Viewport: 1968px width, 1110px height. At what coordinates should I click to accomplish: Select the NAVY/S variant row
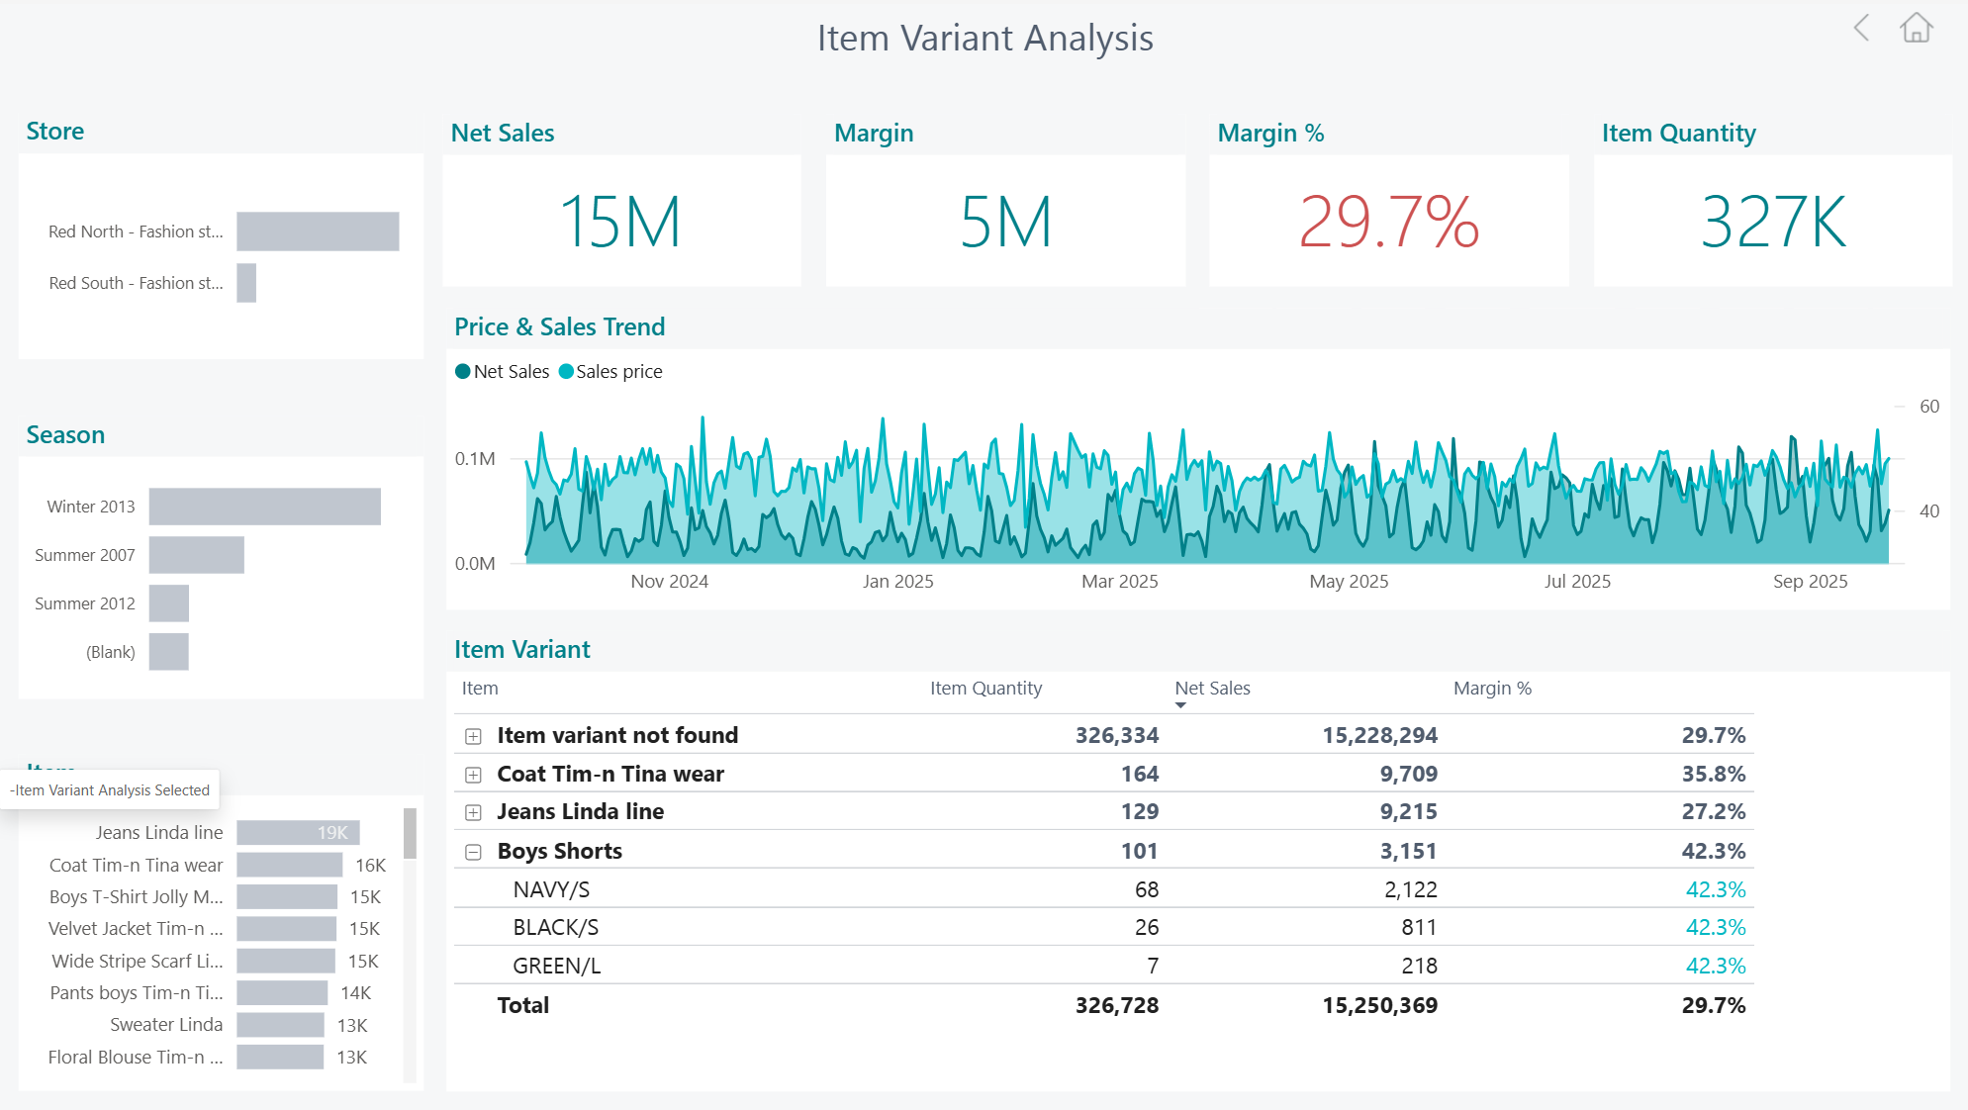[x=551, y=890]
